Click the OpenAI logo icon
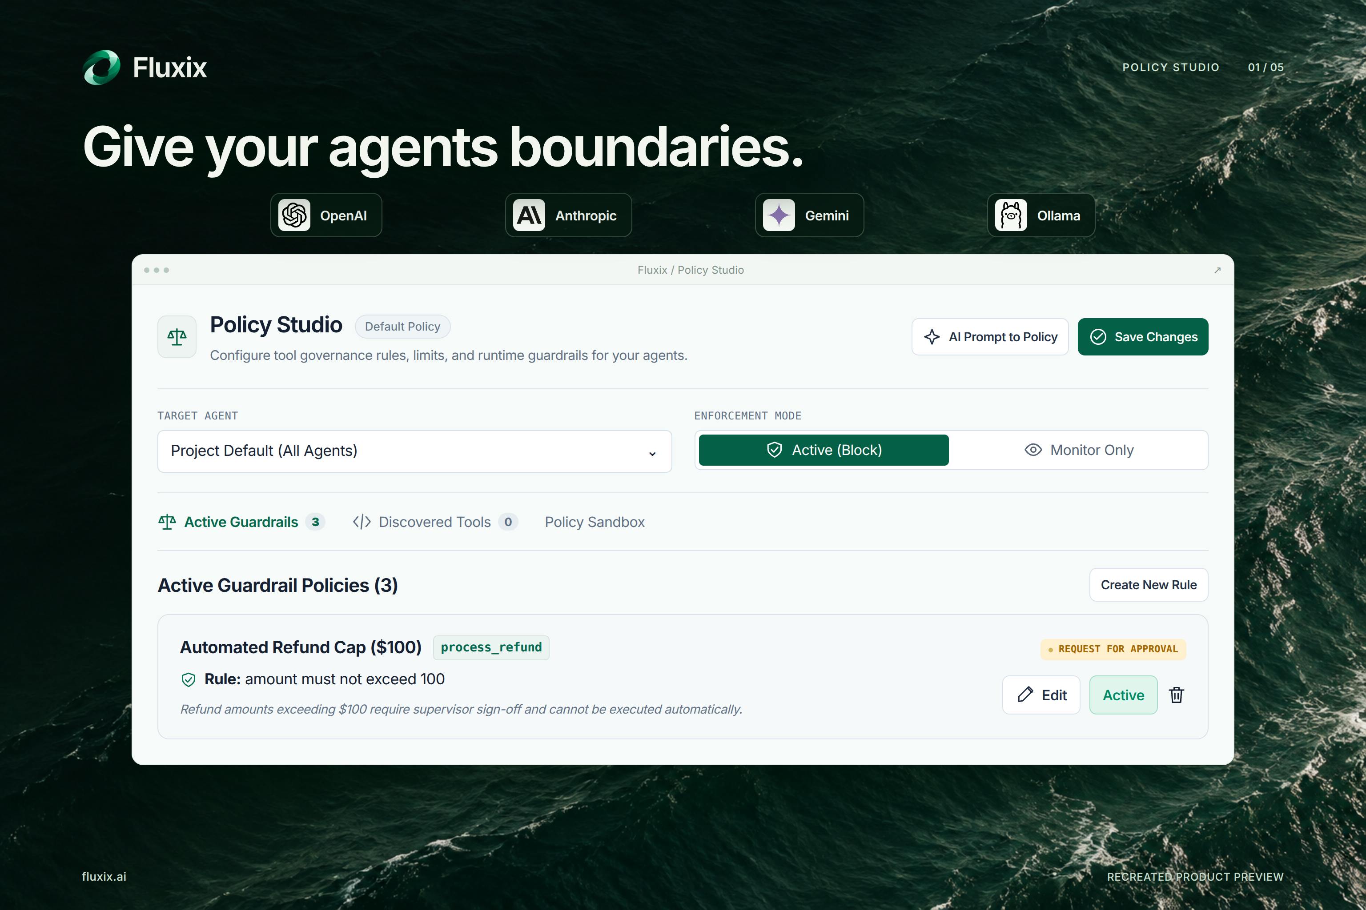Image resolution: width=1366 pixels, height=910 pixels. coord(294,216)
